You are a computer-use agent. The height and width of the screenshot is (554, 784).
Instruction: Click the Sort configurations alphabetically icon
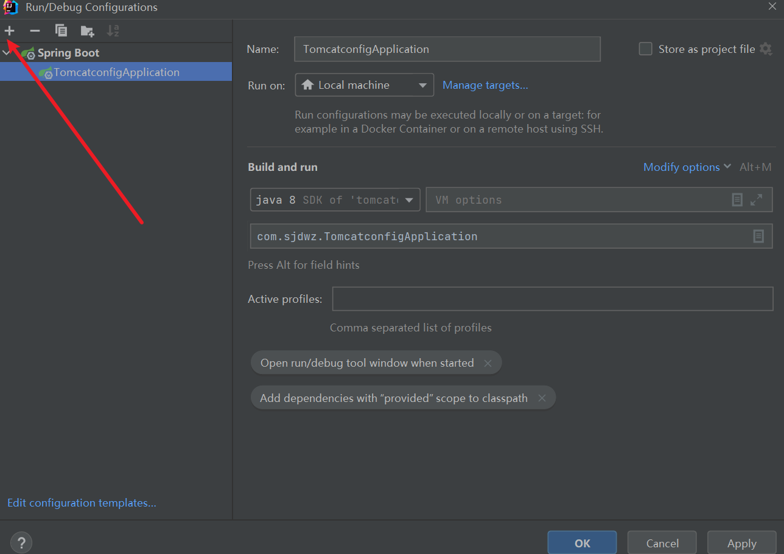[113, 30]
